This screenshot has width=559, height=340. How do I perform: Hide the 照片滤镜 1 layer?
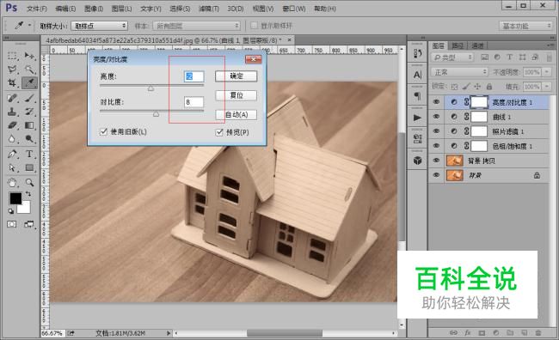tap(436, 131)
